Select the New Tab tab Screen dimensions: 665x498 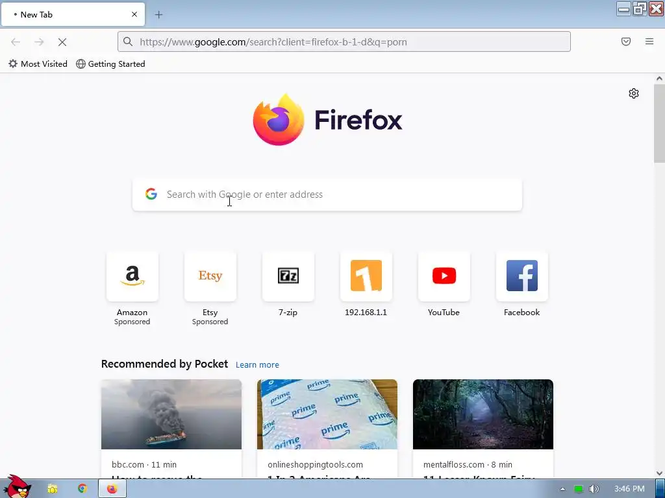click(x=73, y=15)
